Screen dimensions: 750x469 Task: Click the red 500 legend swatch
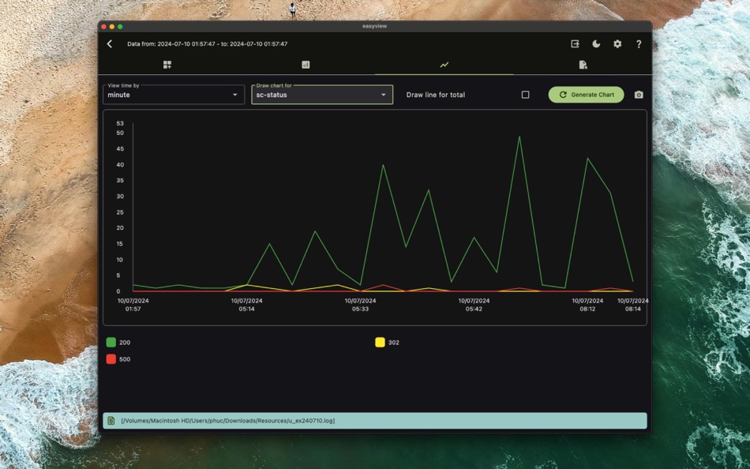tap(111, 359)
